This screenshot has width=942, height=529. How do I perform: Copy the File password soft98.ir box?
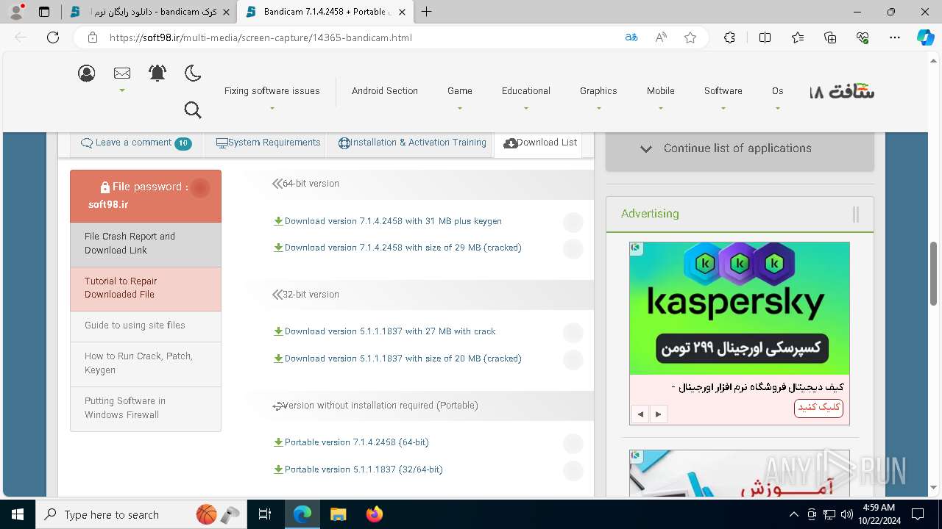(146, 195)
